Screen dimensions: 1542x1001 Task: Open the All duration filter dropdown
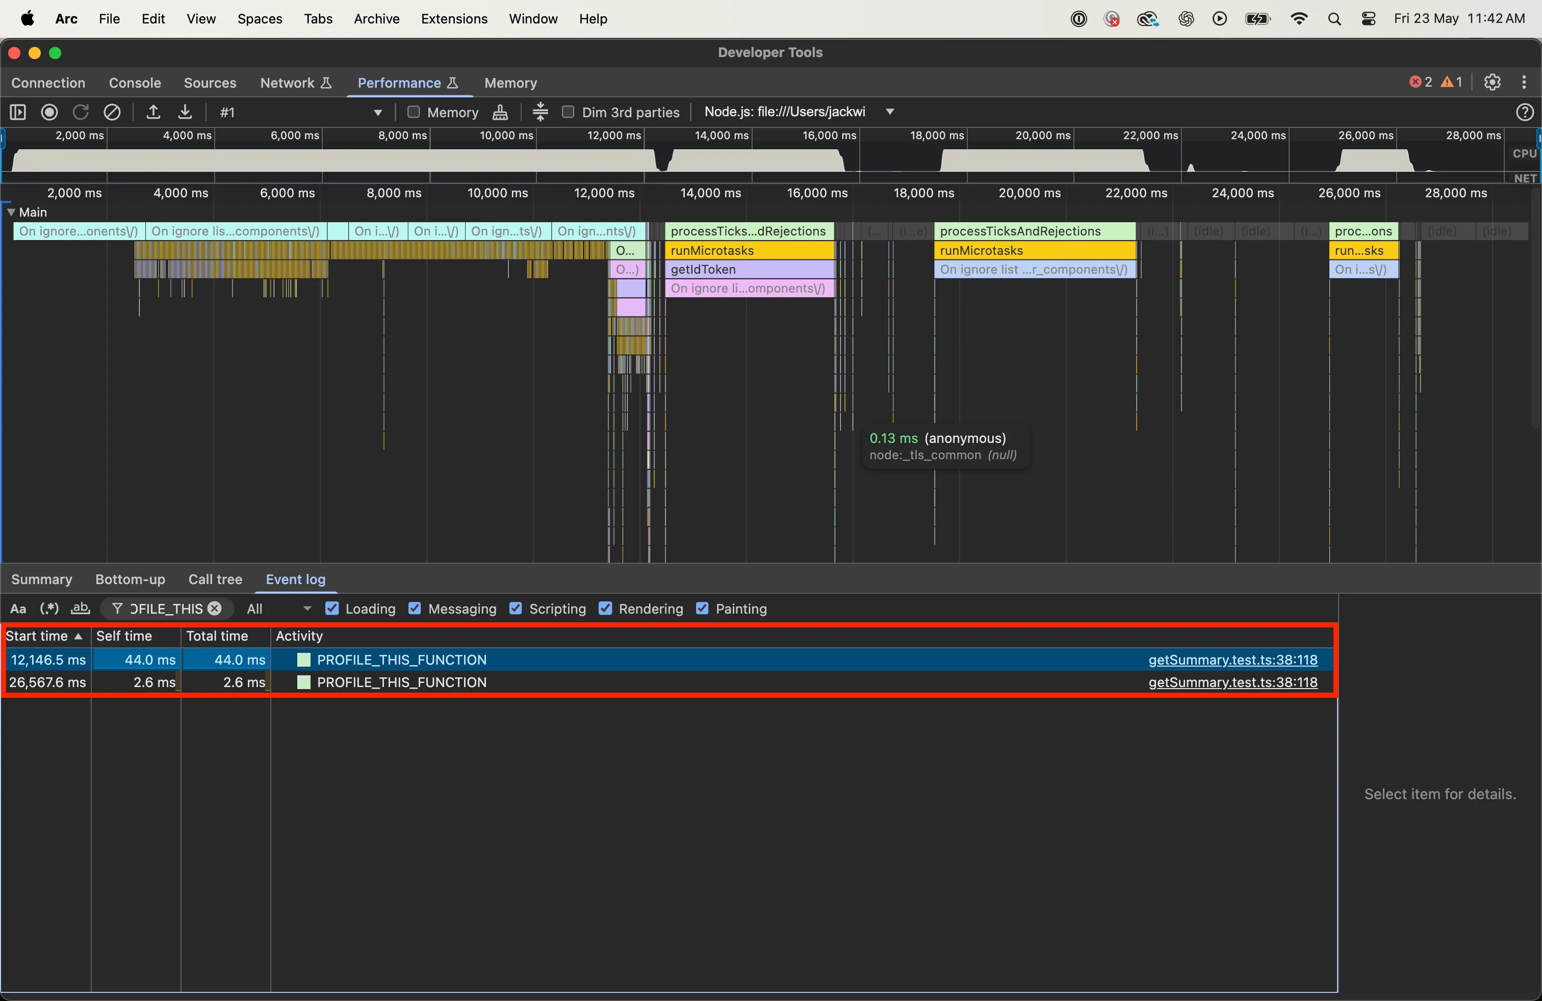click(279, 609)
